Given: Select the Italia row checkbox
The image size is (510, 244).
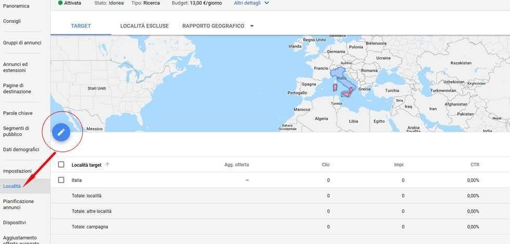Looking at the screenshot, I should pos(61,180).
